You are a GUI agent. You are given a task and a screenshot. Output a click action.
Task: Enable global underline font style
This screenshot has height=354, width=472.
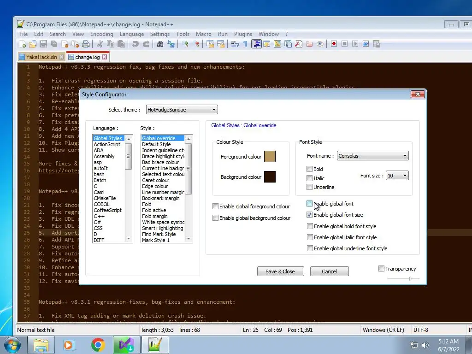pyautogui.click(x=310, y=248)
